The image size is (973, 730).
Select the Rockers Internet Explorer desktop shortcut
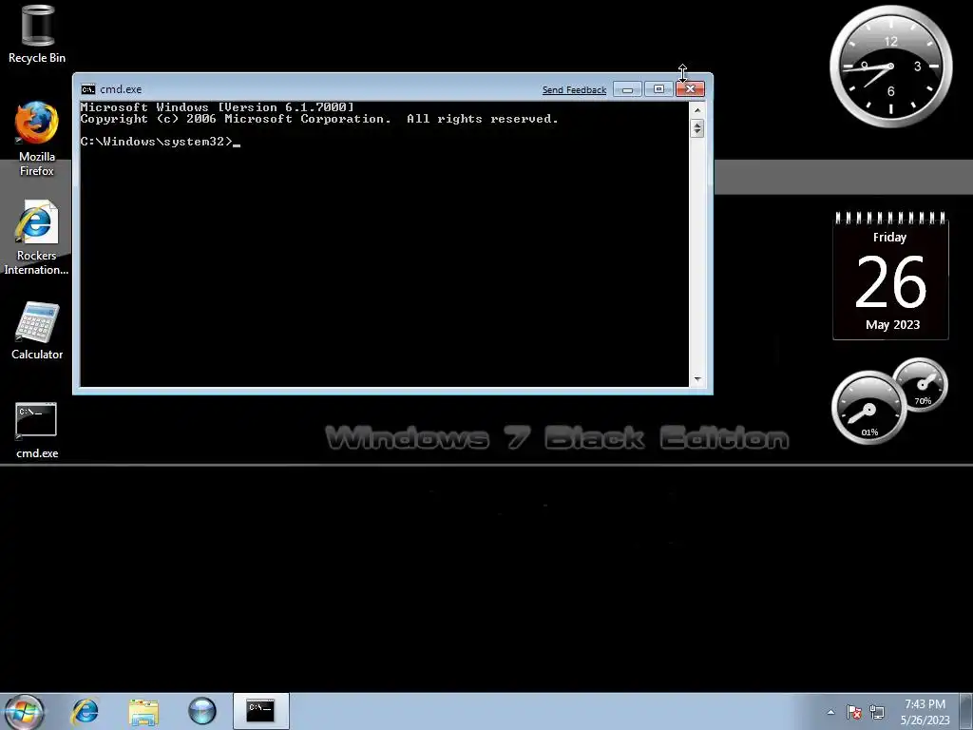(x=37, y=238)
